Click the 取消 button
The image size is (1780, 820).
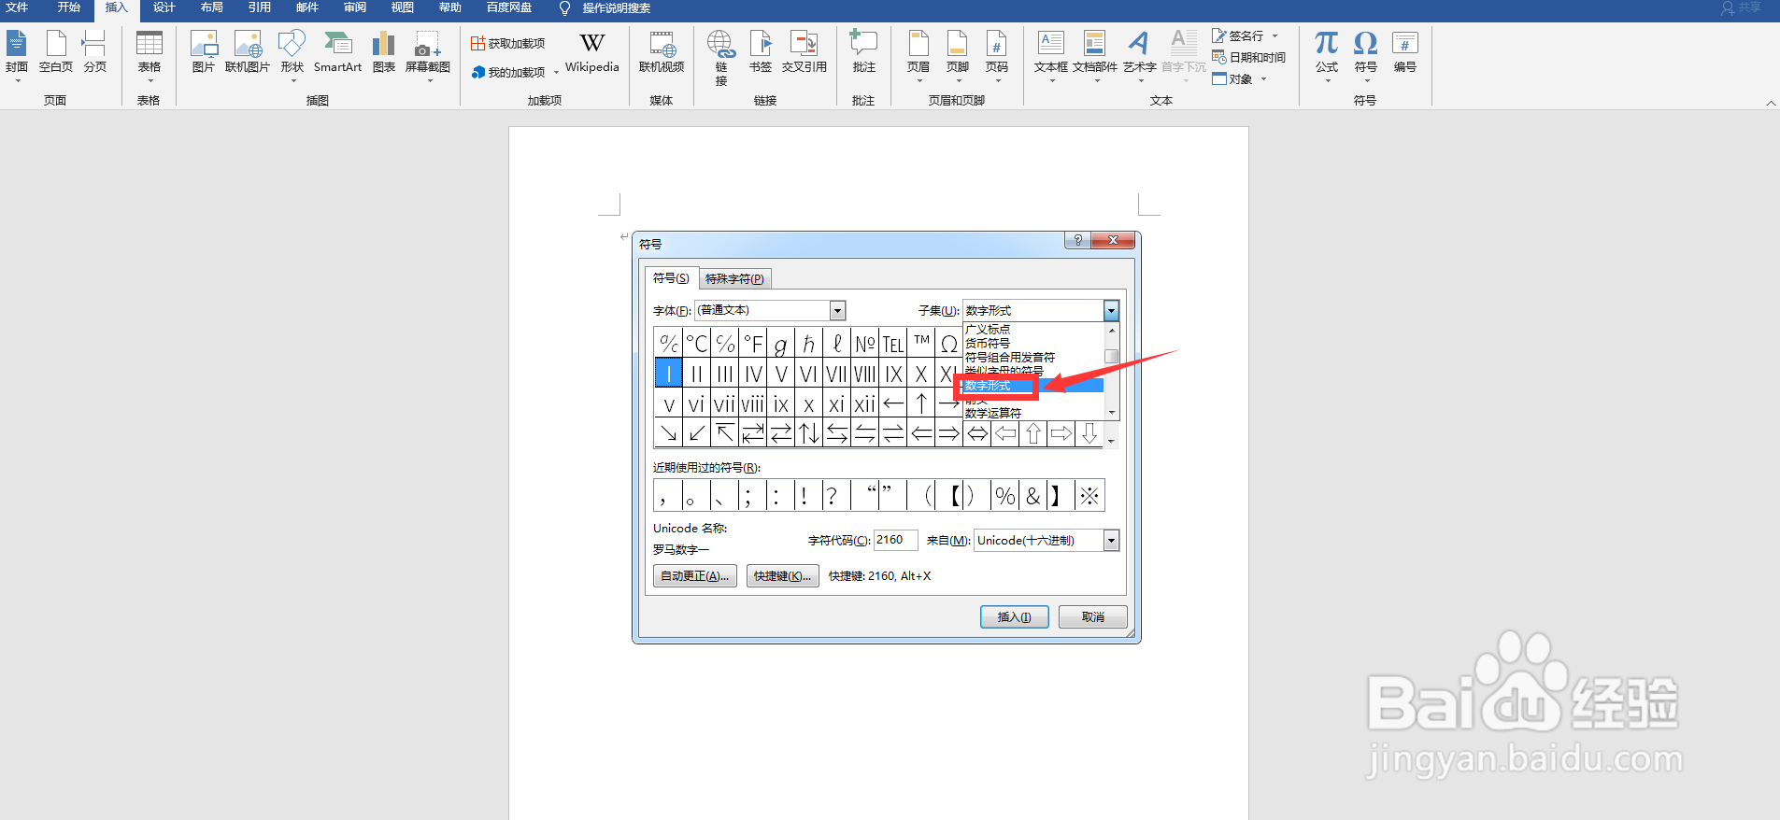click(1093, 617)
